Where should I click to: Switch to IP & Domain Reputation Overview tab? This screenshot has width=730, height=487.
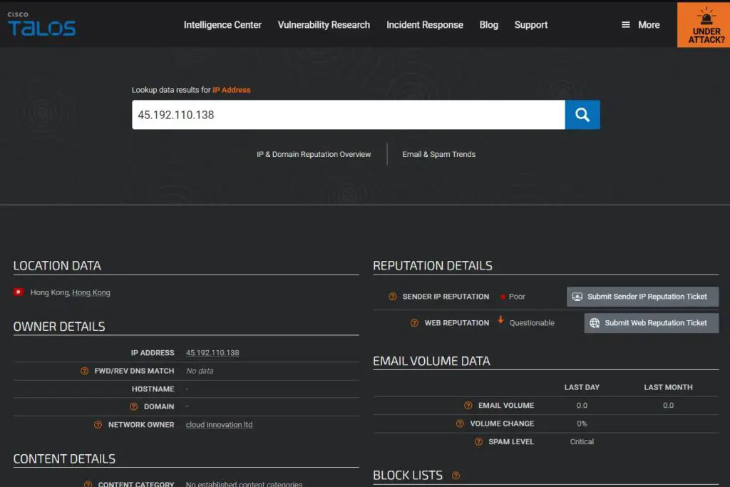(314, 154)
